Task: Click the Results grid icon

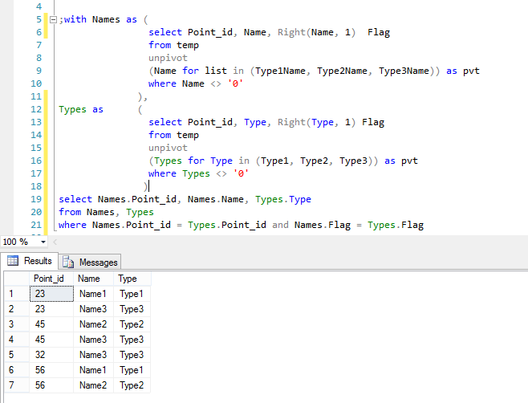Action: 14,261
